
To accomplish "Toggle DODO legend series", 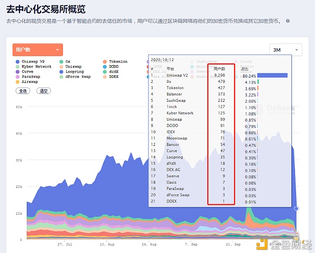I will pyautogui.click(x=111, y=67).
